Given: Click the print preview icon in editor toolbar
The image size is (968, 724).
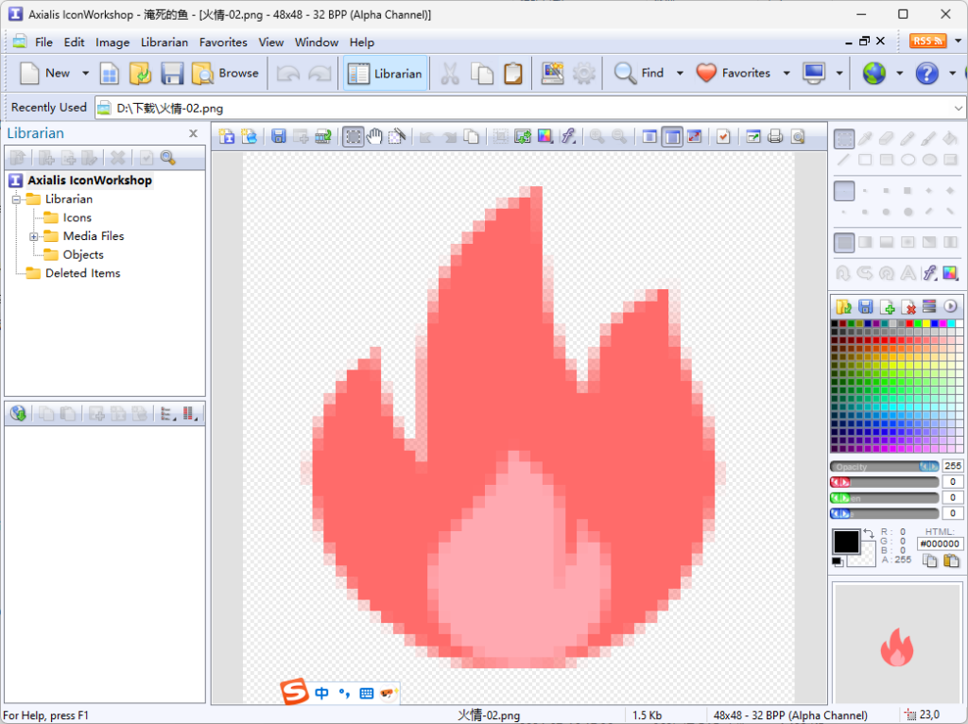Looking at the screenshot, I should tap(798, 136).
